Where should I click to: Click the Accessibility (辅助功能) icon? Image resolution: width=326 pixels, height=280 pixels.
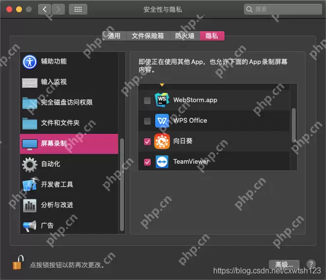pyautogui.click(x=29, y=62)
